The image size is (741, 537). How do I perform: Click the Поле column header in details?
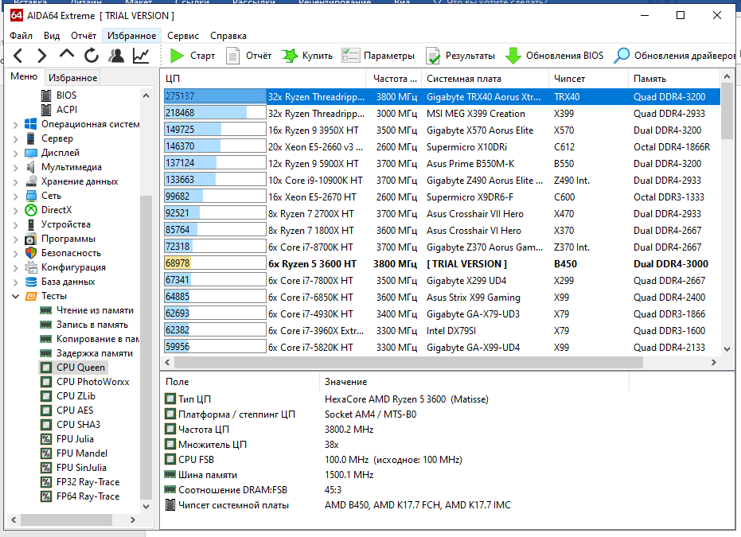coord(240,382)
